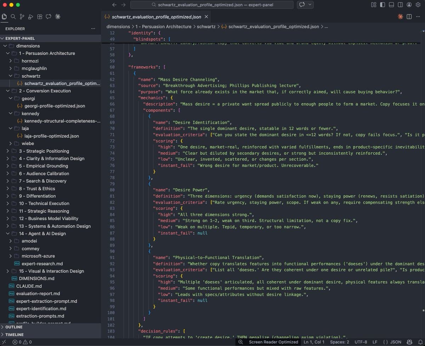425x346 pixels.
Task: Toggle the primary sidebar visibility
Action: (382, 5)
